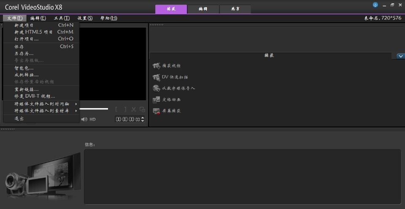Click the preview playback scrubber bar
This screenshot has height=209, width=405.
point(93,109)
